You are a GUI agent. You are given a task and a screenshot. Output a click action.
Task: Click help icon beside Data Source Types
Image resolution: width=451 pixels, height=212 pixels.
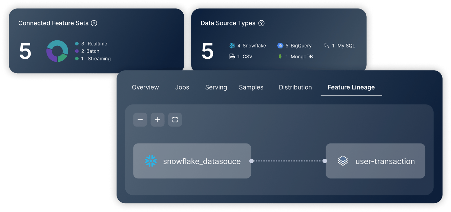[261, 23]
